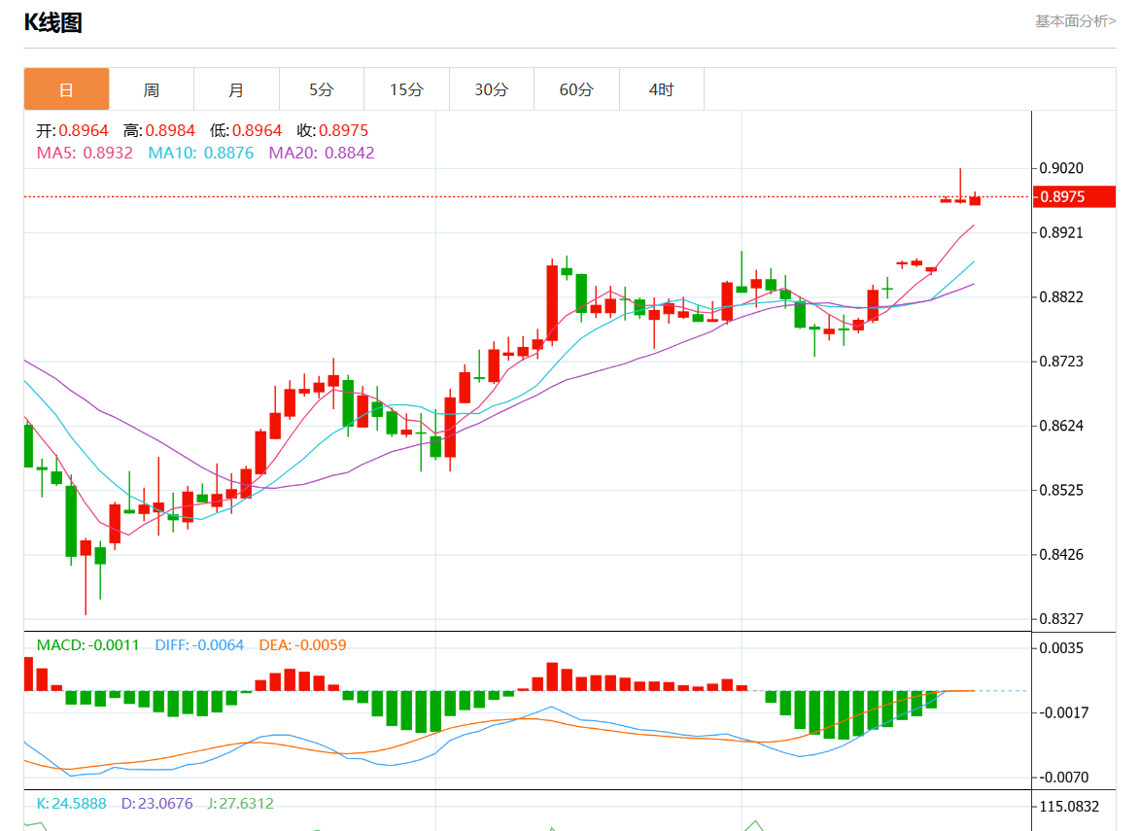Open the 月 monthly chart tab
Viewport: 1140px width, 831px height.
pos(236,89)
